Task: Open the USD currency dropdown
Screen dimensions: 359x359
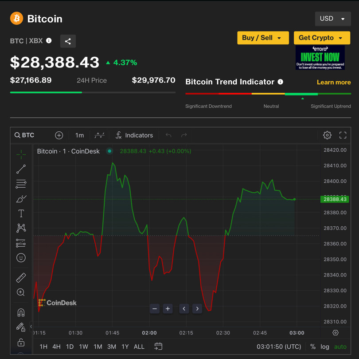Action: tap(332, 19)
